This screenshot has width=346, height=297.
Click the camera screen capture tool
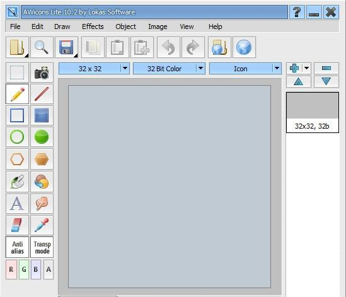[x=42, y=73]
